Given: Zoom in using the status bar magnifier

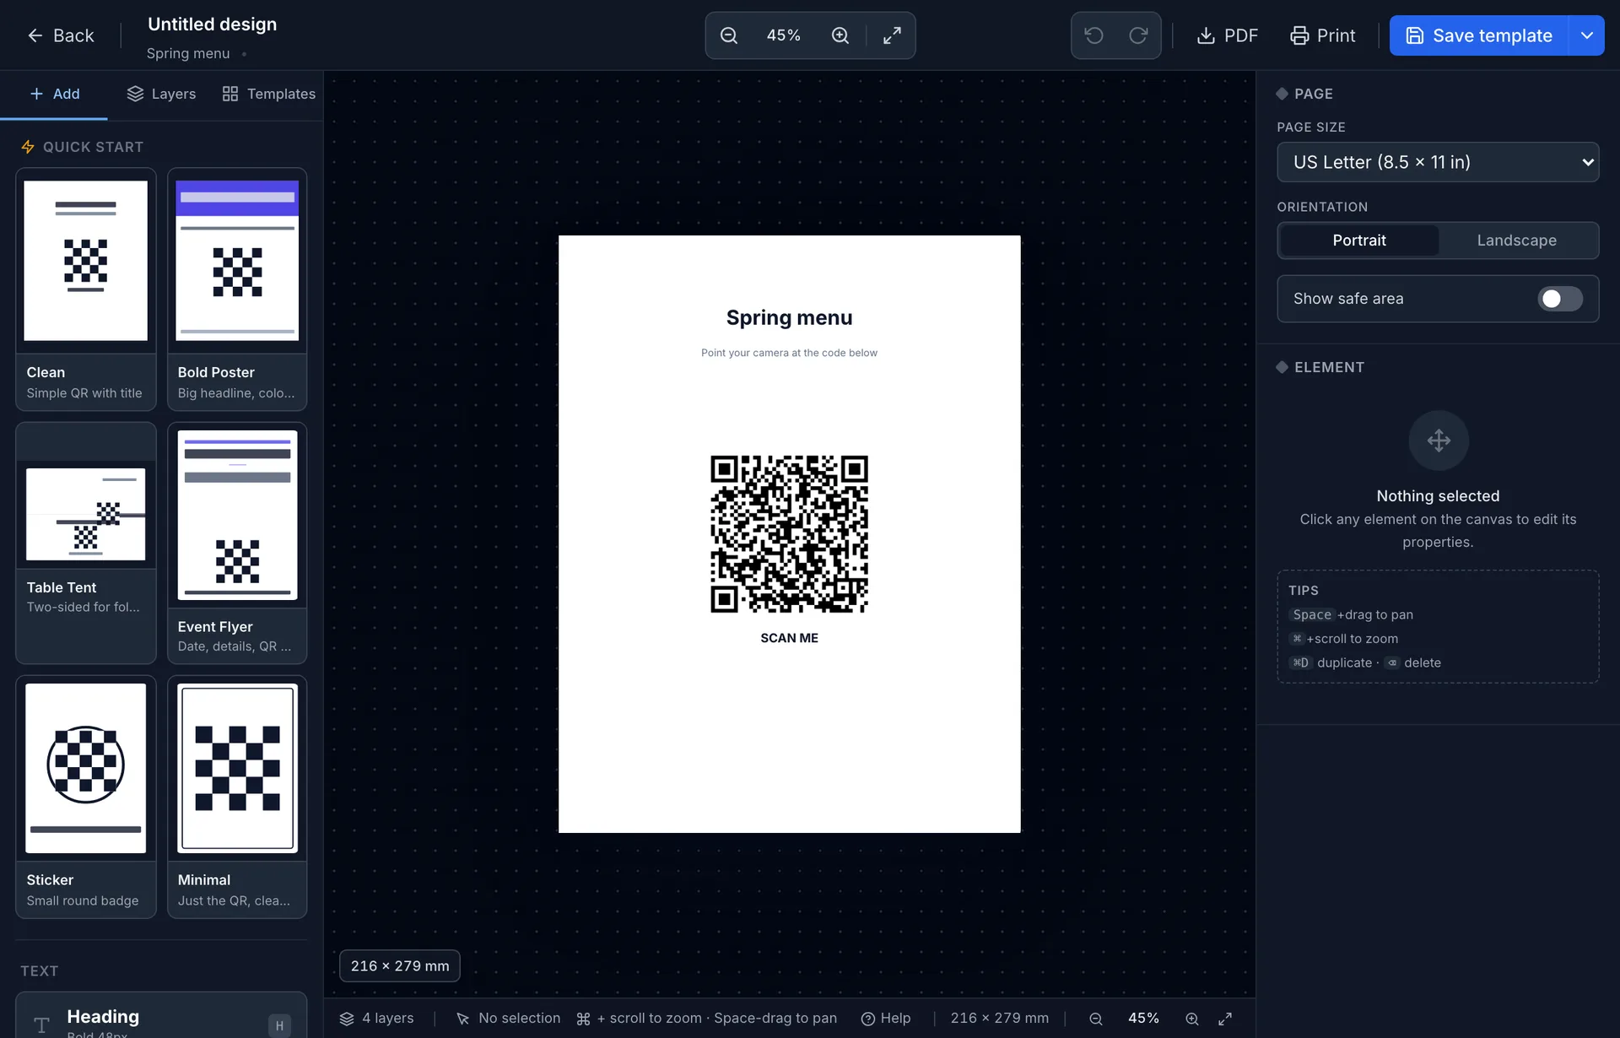Looking at the screenshot, I should point(1191,1019).
